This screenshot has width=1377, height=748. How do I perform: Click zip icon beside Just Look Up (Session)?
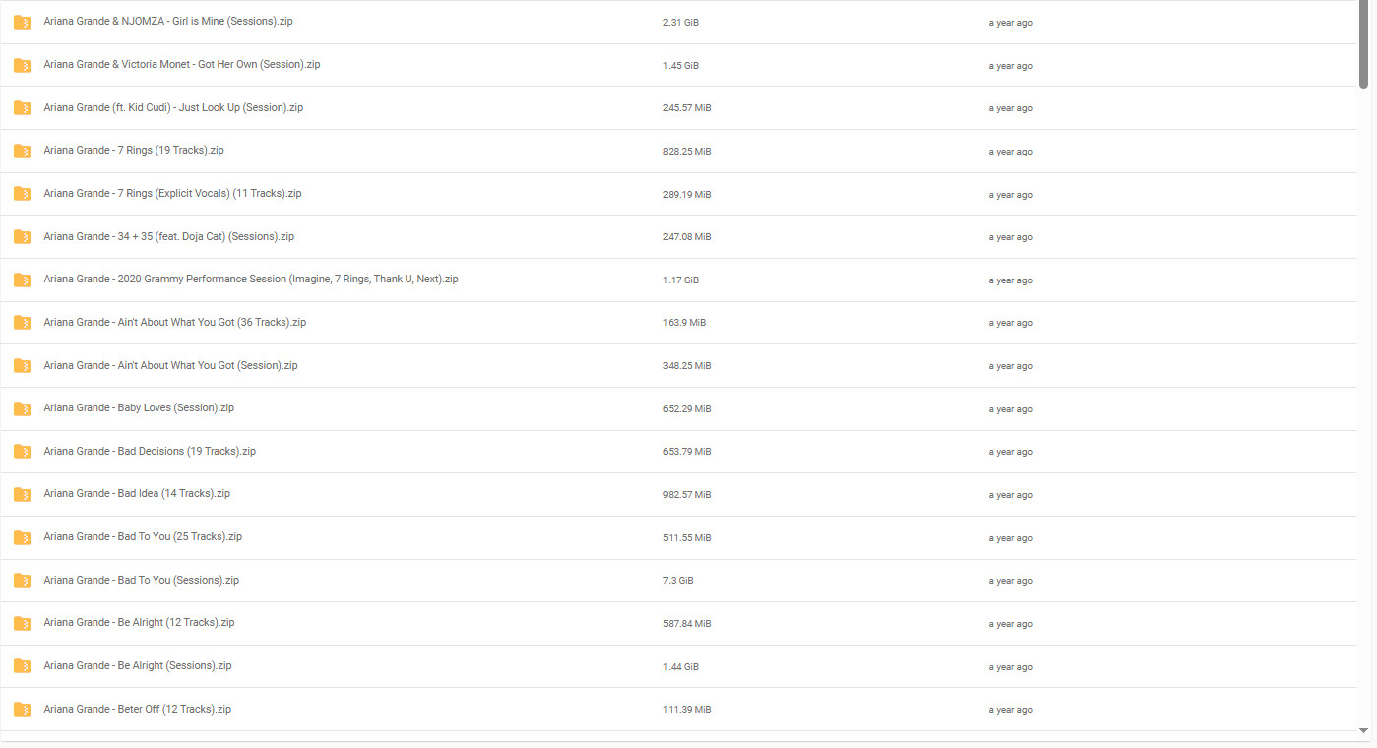22,108
